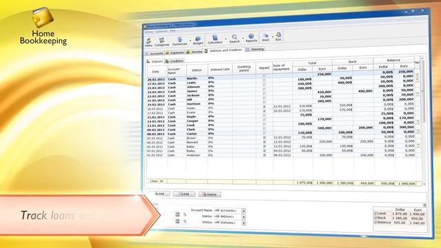The image size is (441, 248).
Task: Open the Budget toolbar icon
Action: click(198, 40)
